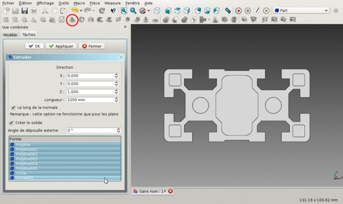Apply the extrusion with Appliquer
This screenshot has height=204, width=343.
point(61,46)
